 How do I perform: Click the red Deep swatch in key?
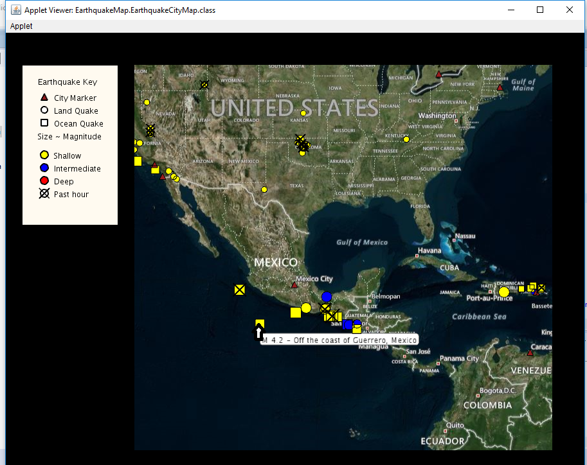[x=44, y=180]
